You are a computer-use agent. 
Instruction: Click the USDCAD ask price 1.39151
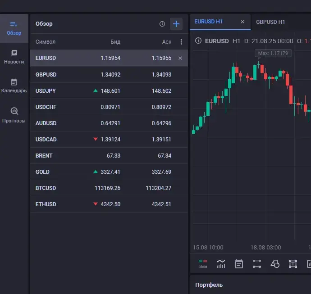(x=161, y=140)
